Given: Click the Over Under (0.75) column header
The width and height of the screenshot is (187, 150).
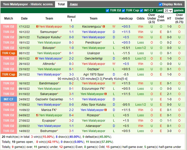Looking at the screenshot, I should (179, 18).
